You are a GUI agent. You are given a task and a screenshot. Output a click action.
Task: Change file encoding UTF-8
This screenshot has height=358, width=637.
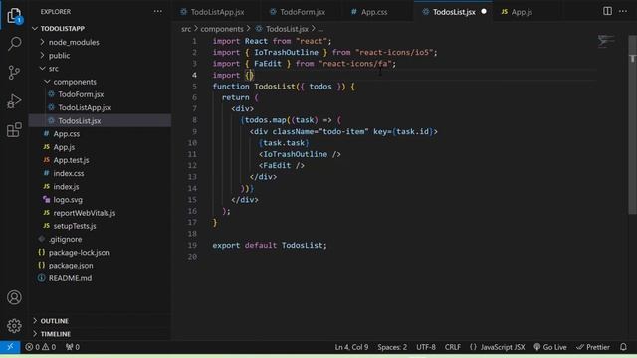coord(425,347)
